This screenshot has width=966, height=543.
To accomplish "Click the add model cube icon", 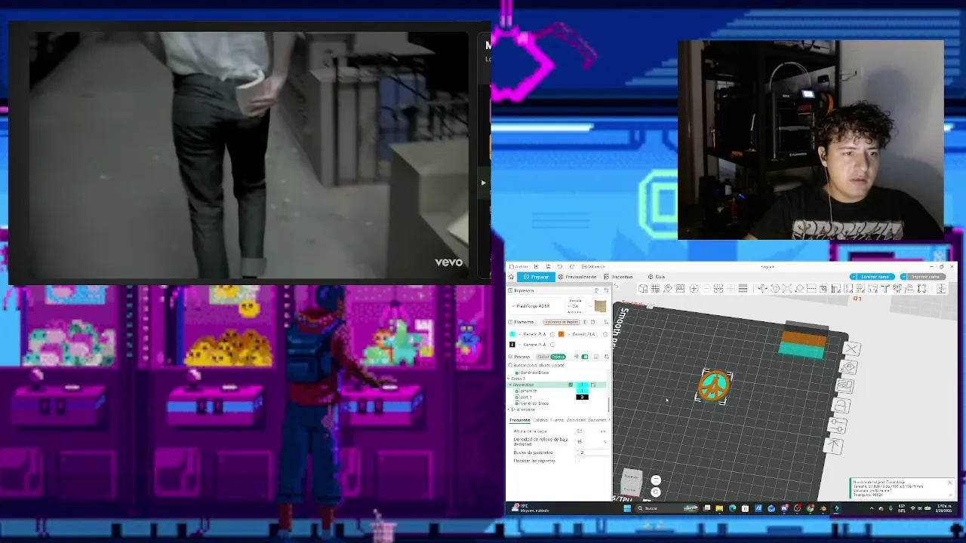I will coord(643,288).
